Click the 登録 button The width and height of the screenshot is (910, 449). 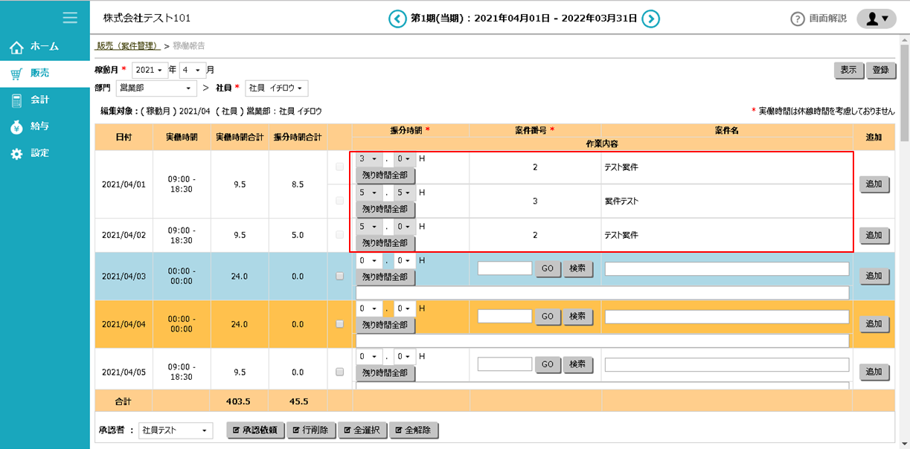[x=880, y=70]
